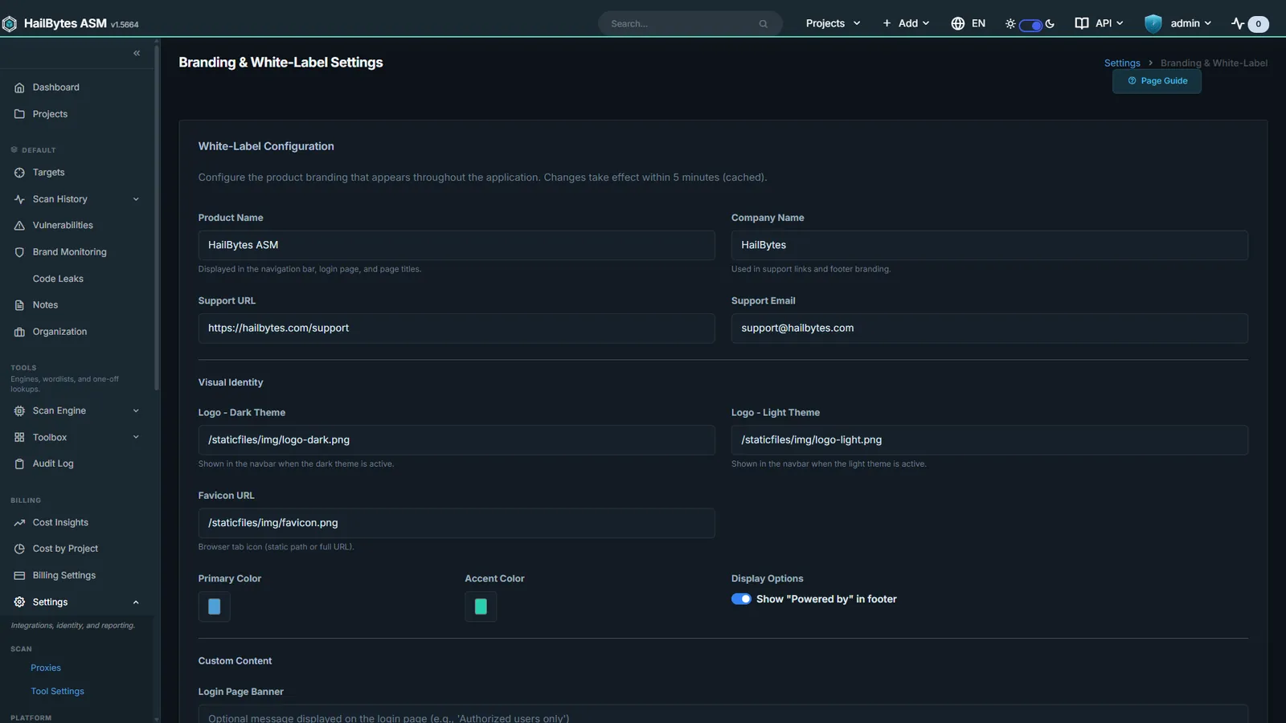Click the Settings gear icon in sidebar
The width and height of the screenshot is (1286, 723).
(x=19, y=602)
